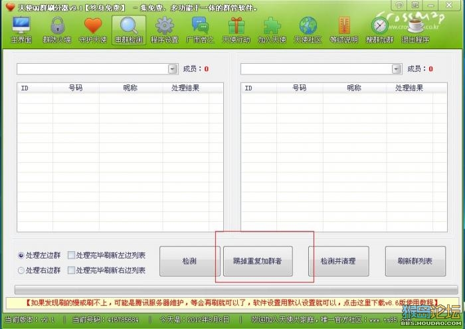Sort right list by ID column
The width and height of the screenshot is (465, 329).
[x=259, y=88]
